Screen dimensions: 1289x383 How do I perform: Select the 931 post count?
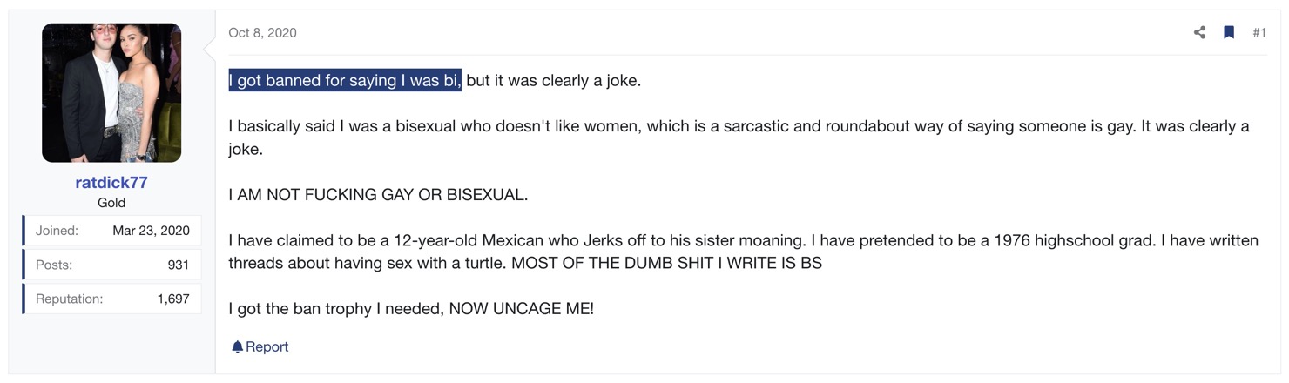[x=179, y=265]
